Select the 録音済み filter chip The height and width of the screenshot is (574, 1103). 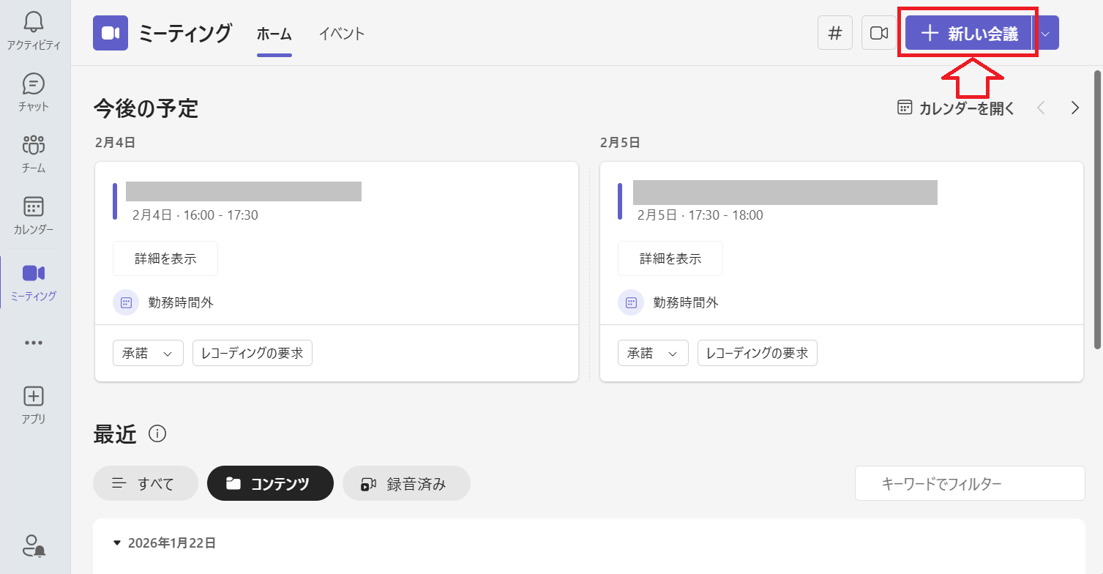(406, 483)
